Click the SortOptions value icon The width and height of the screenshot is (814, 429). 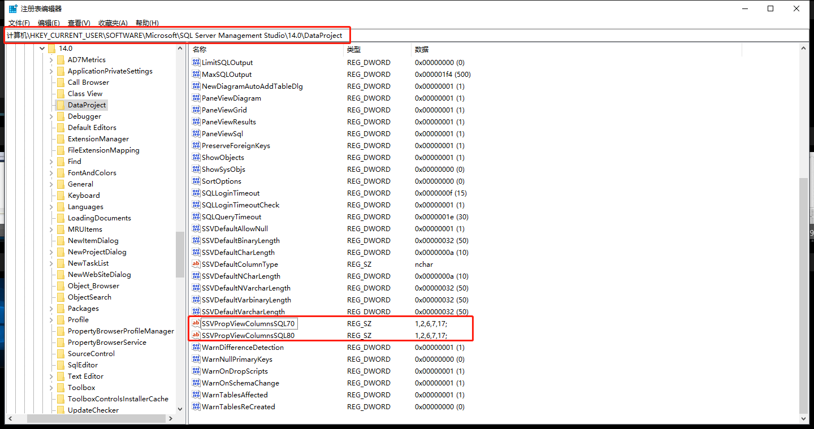pyautogui.click(x=196, y=181)
